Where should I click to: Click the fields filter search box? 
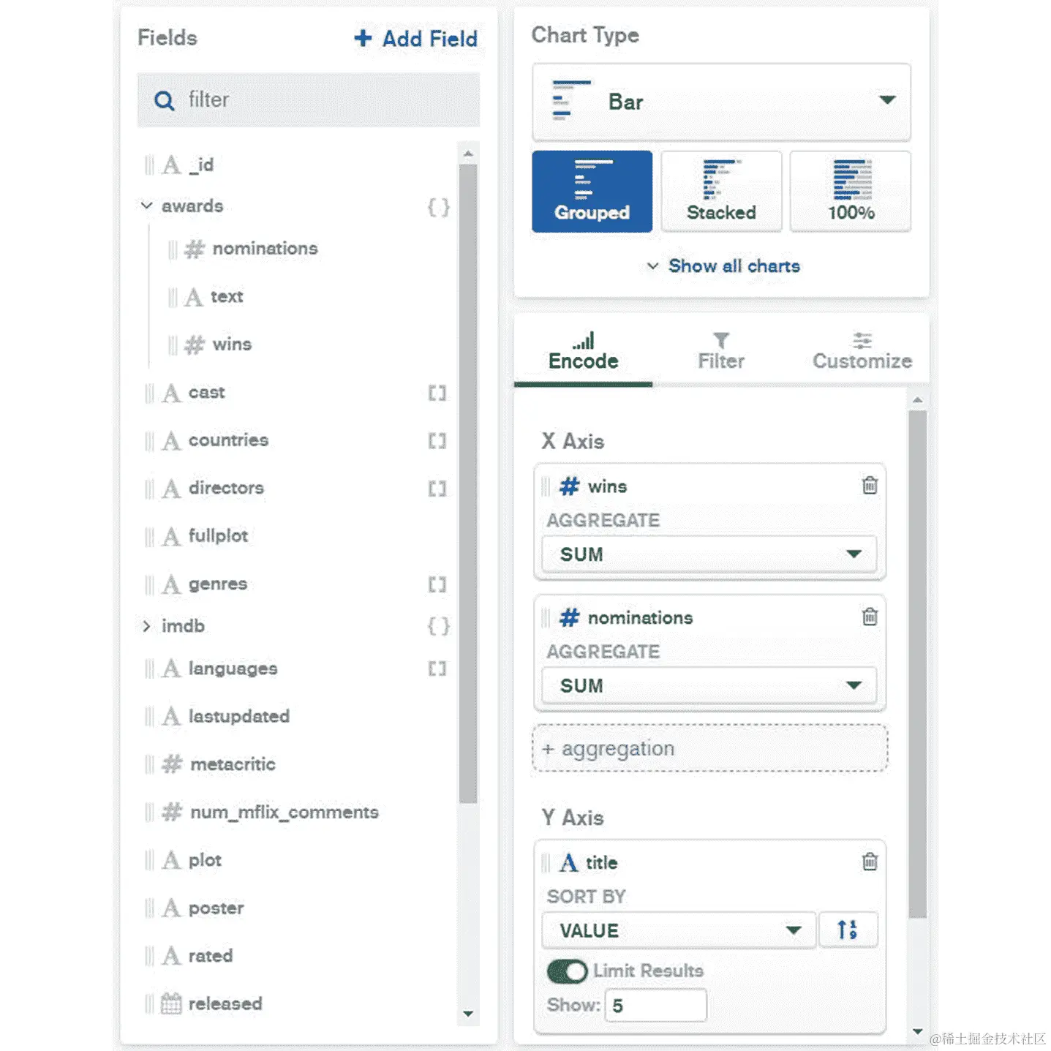click(x=309, y=100)
